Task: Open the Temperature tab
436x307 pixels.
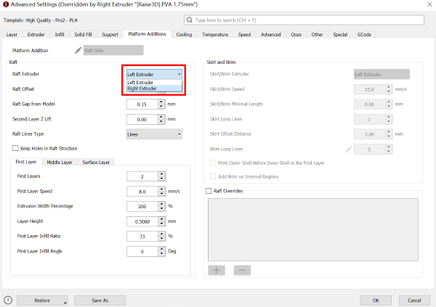Action: [x=214, y=34]
